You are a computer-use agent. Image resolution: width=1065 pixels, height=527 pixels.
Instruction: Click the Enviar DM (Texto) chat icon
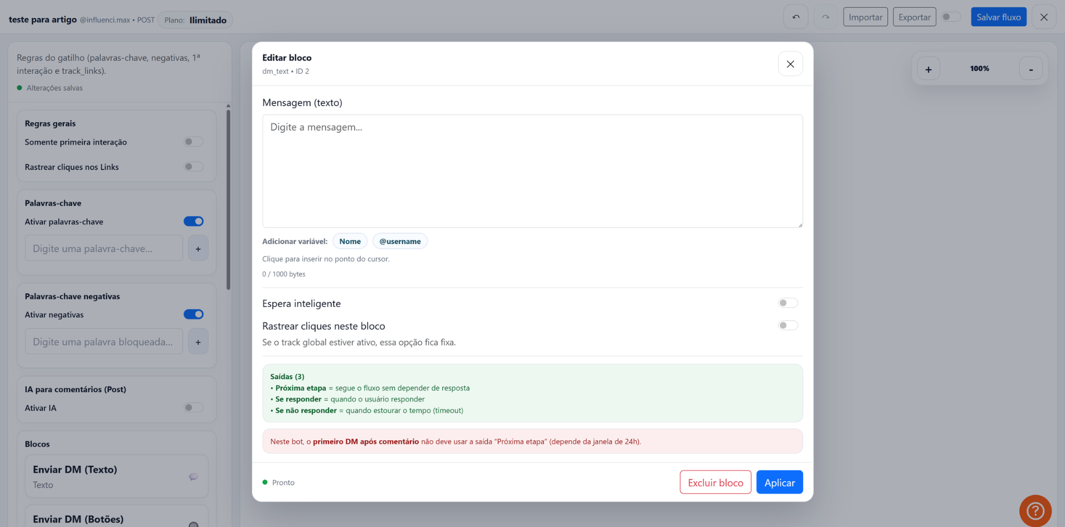point(193,477)
